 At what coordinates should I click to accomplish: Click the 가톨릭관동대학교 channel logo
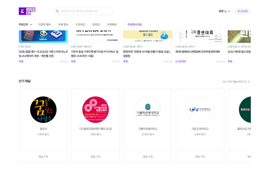tap(148, 110)
